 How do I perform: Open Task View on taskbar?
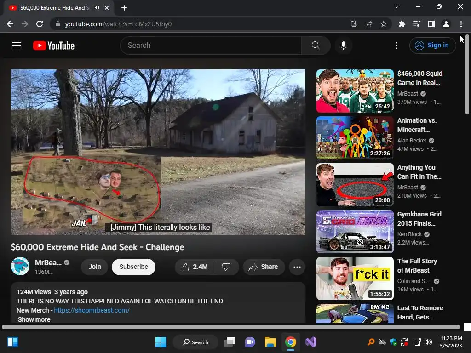click(230, 342)
